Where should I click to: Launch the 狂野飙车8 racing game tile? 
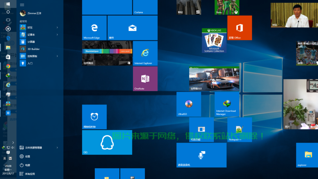(x=214, y=79)
